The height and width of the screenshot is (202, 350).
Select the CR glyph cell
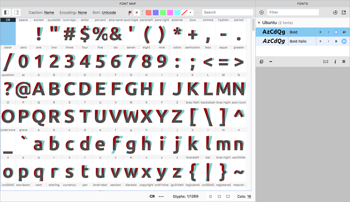(x=8, y=32)
